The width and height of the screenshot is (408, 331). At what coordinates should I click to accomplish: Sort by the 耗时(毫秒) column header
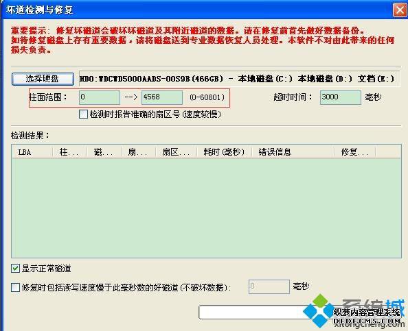click(225, 152)
